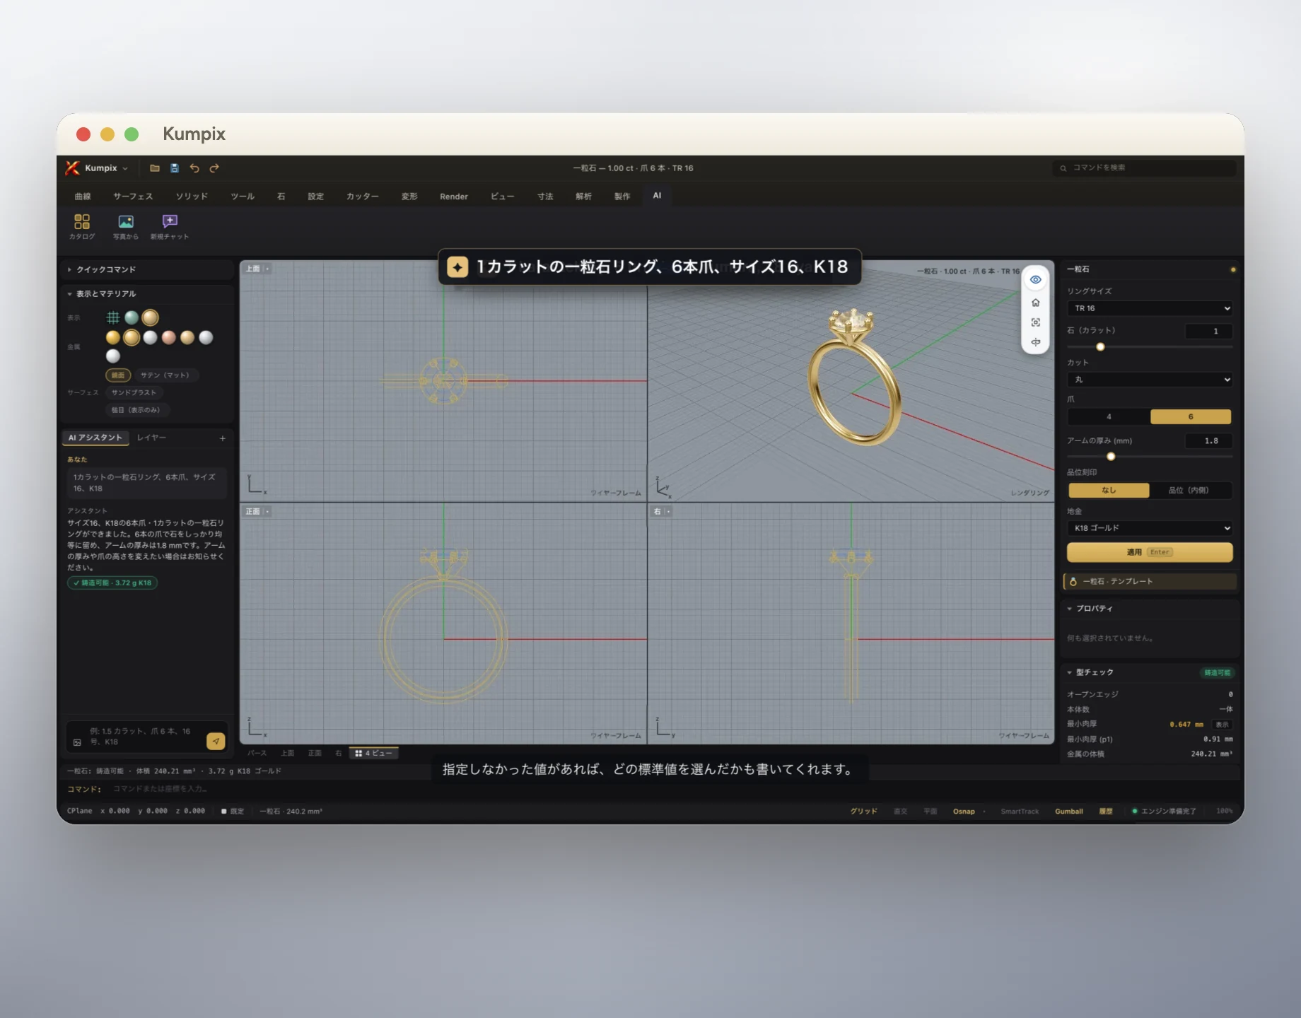Viewport: 1301px width, 1018px height.
Task: Click the redo arrow icon
Action: [x=214, y=168]
